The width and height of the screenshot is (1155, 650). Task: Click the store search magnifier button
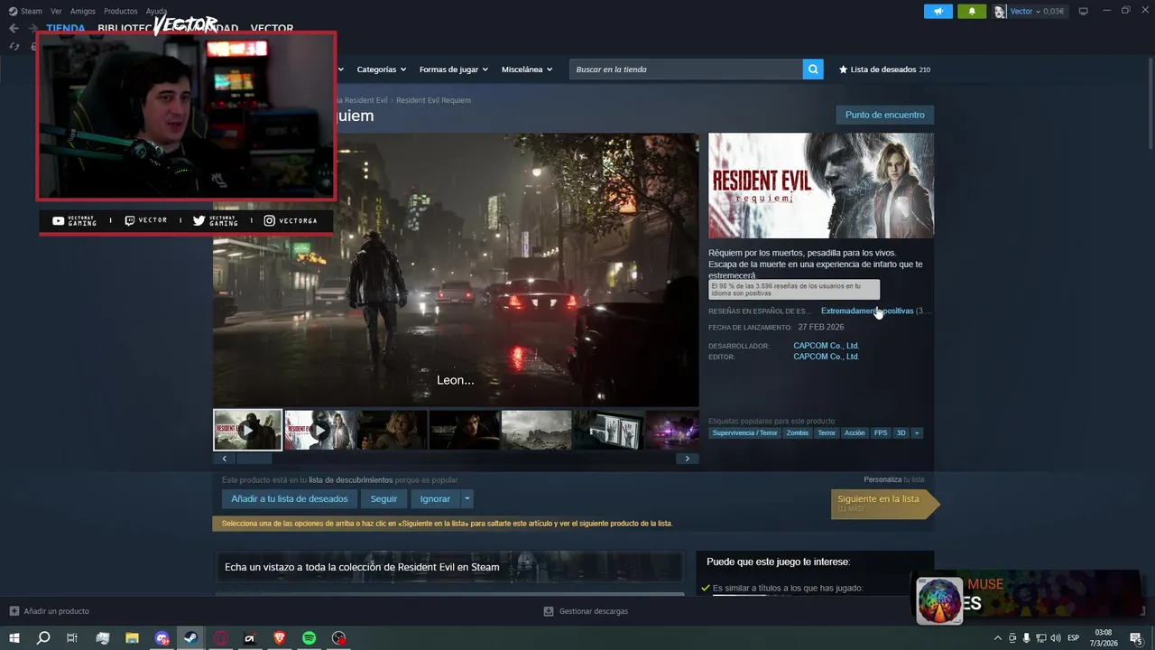coord(813,70)
